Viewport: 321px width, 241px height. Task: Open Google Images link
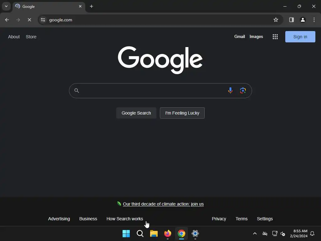256,36
